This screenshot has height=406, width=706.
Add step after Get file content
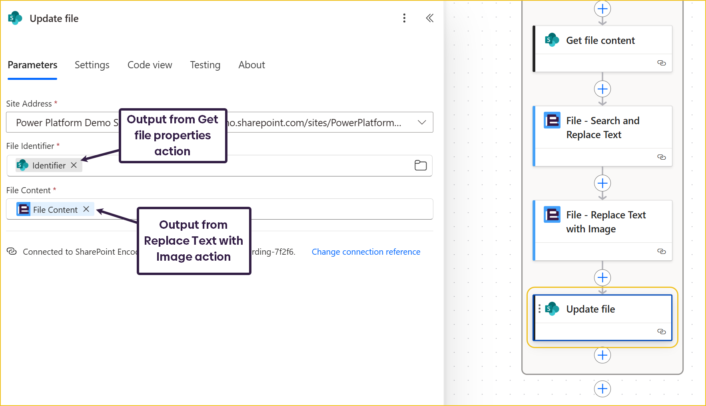602,89
